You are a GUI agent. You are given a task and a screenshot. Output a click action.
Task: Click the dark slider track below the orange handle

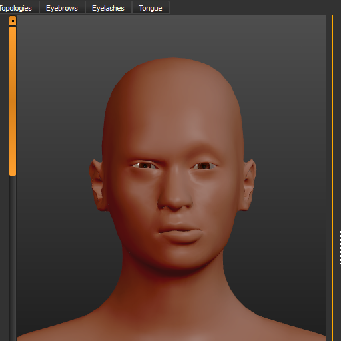(13, 258)
